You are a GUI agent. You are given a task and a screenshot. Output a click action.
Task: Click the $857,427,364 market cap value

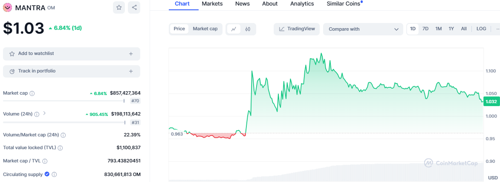coord(125,93)
